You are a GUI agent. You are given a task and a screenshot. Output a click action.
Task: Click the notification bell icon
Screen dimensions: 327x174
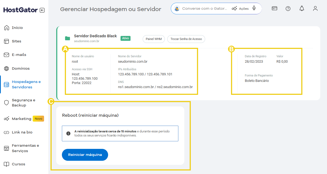coord(302,8)
